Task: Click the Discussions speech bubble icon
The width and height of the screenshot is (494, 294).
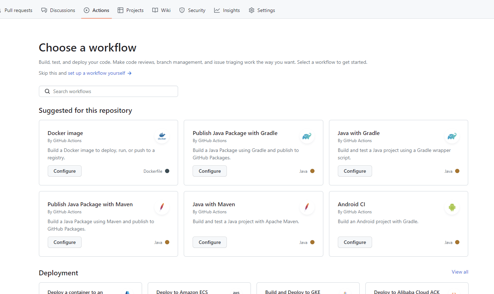Action: pyautogui.click(x=44, y=10)
